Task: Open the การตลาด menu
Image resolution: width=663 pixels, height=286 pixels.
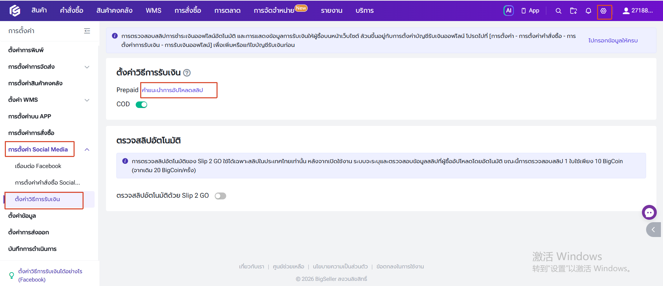Action: pyautogui.click(x=227, y=11)
